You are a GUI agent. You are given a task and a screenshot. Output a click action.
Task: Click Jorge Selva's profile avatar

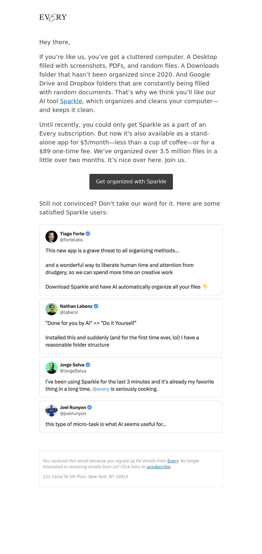[x=51, y=368]
